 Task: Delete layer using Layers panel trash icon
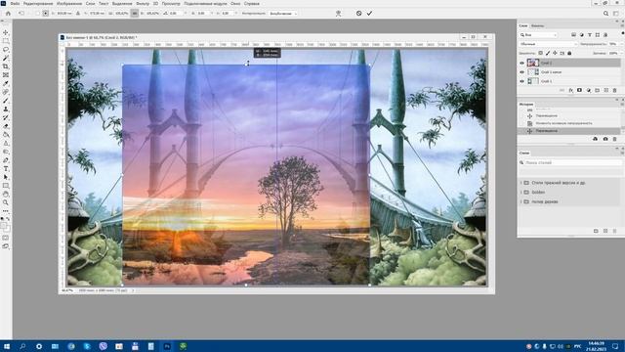[x=614, y=90]
